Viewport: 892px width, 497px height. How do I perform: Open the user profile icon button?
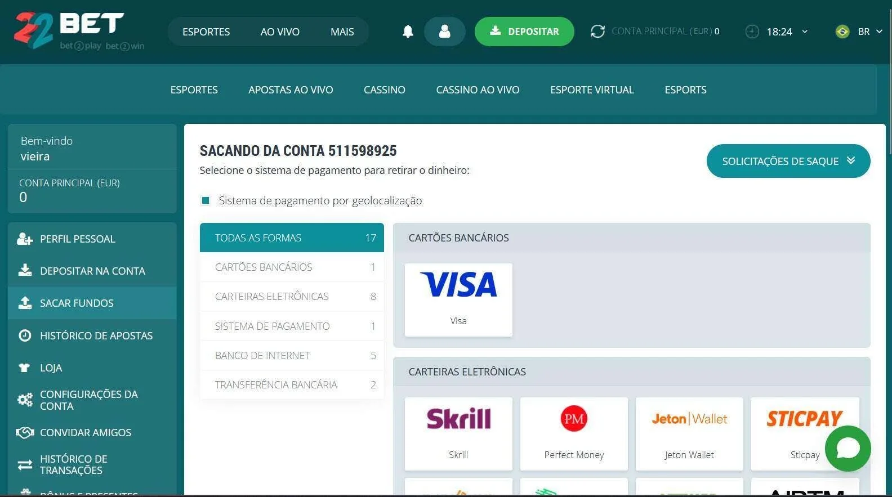[445, 32]
